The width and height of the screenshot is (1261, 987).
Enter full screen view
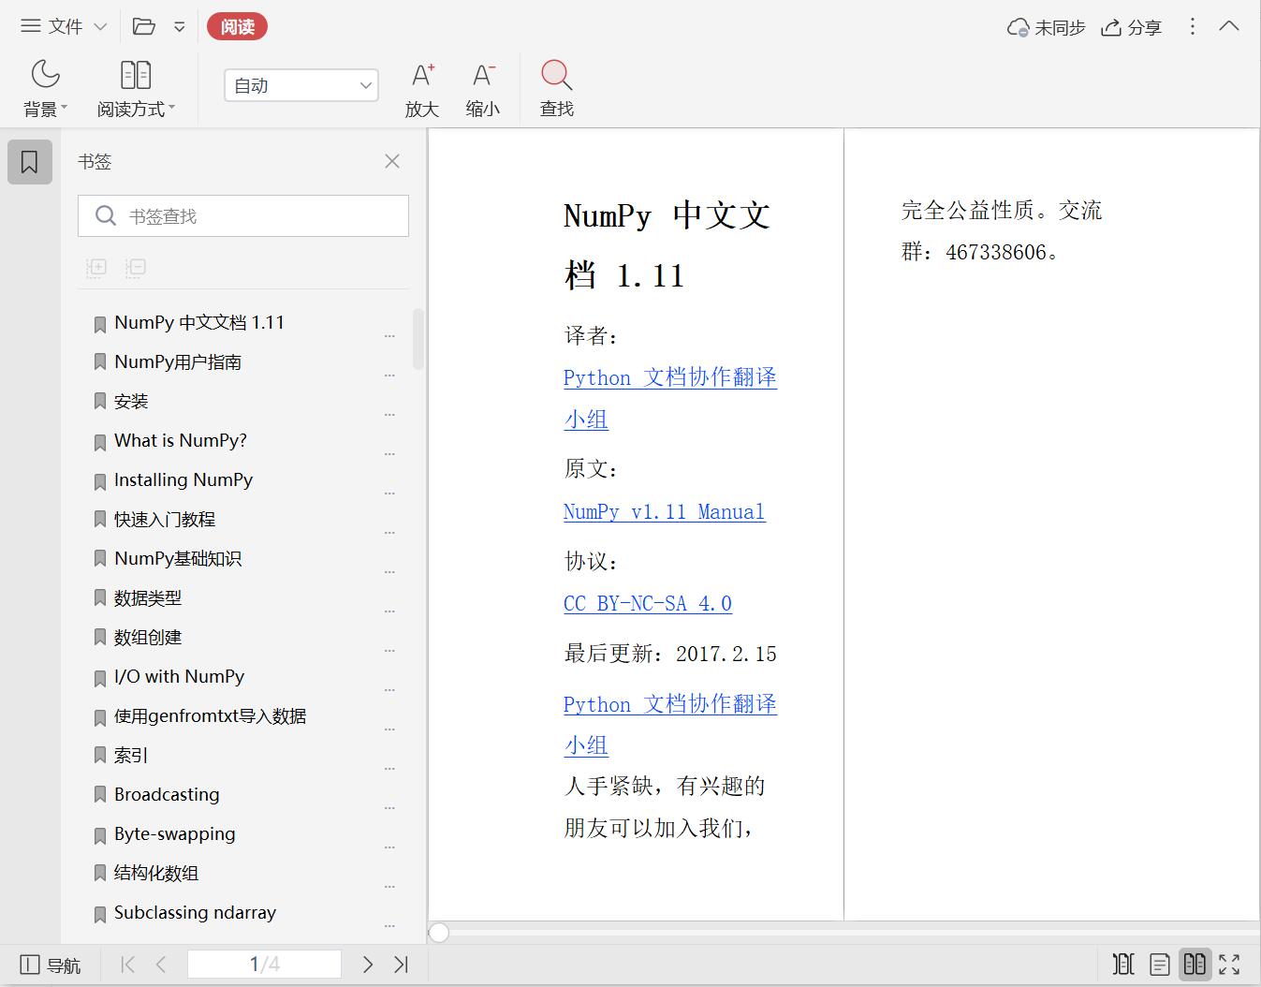[1229, 964]
